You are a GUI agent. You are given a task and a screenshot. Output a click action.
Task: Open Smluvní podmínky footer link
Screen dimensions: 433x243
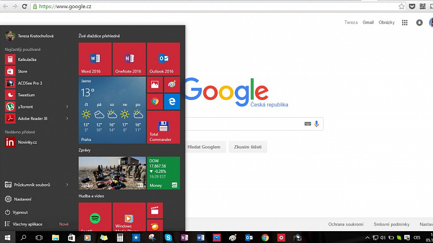point(391,224)
